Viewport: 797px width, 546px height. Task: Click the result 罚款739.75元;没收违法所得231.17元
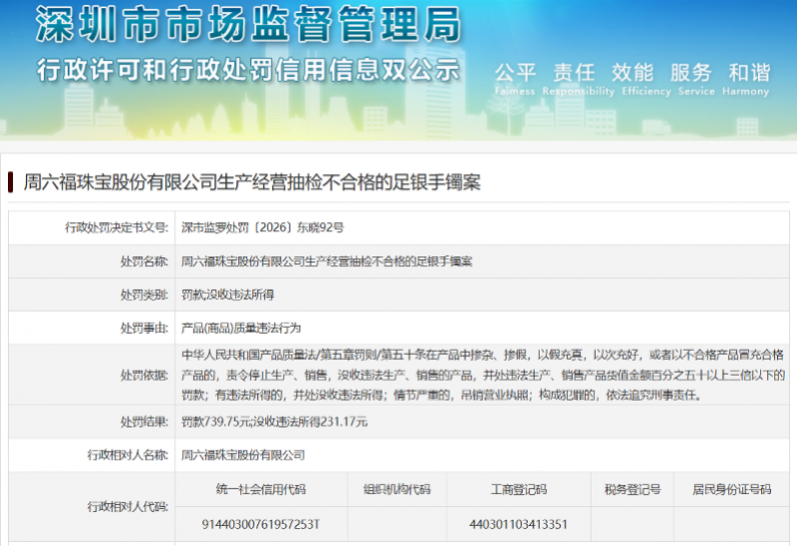[x=274, y=421]
